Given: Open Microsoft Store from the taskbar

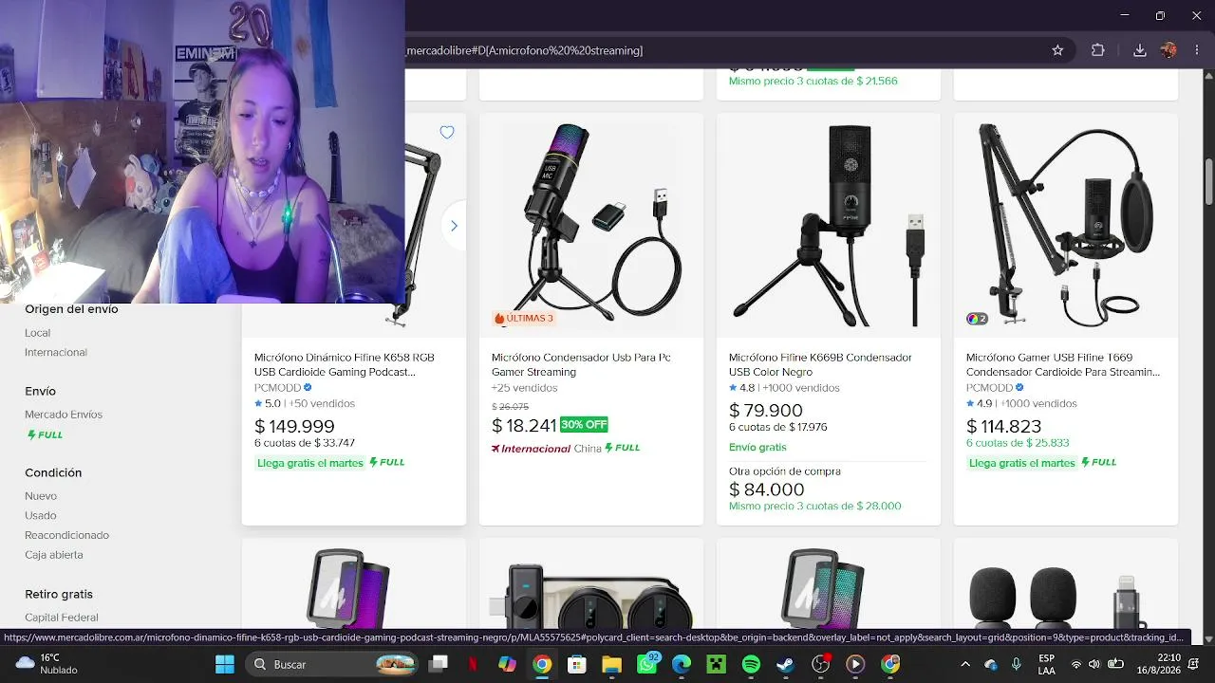Looking at the screenshot, I should click(577, 664).
